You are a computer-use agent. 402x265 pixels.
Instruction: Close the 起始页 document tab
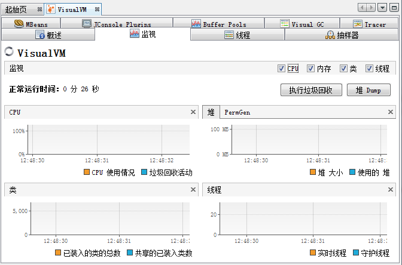point(39,10)
